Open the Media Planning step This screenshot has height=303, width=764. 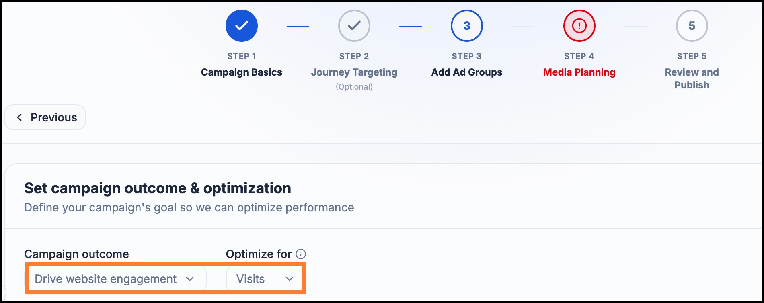click(579, 72)
